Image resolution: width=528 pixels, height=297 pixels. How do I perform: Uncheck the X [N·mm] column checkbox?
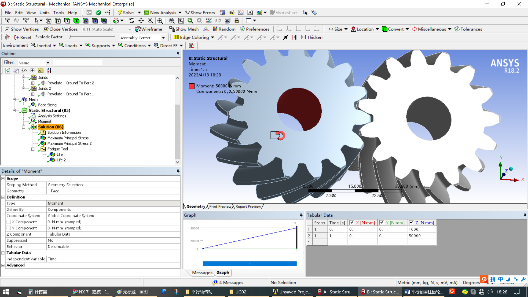[351, 222]
